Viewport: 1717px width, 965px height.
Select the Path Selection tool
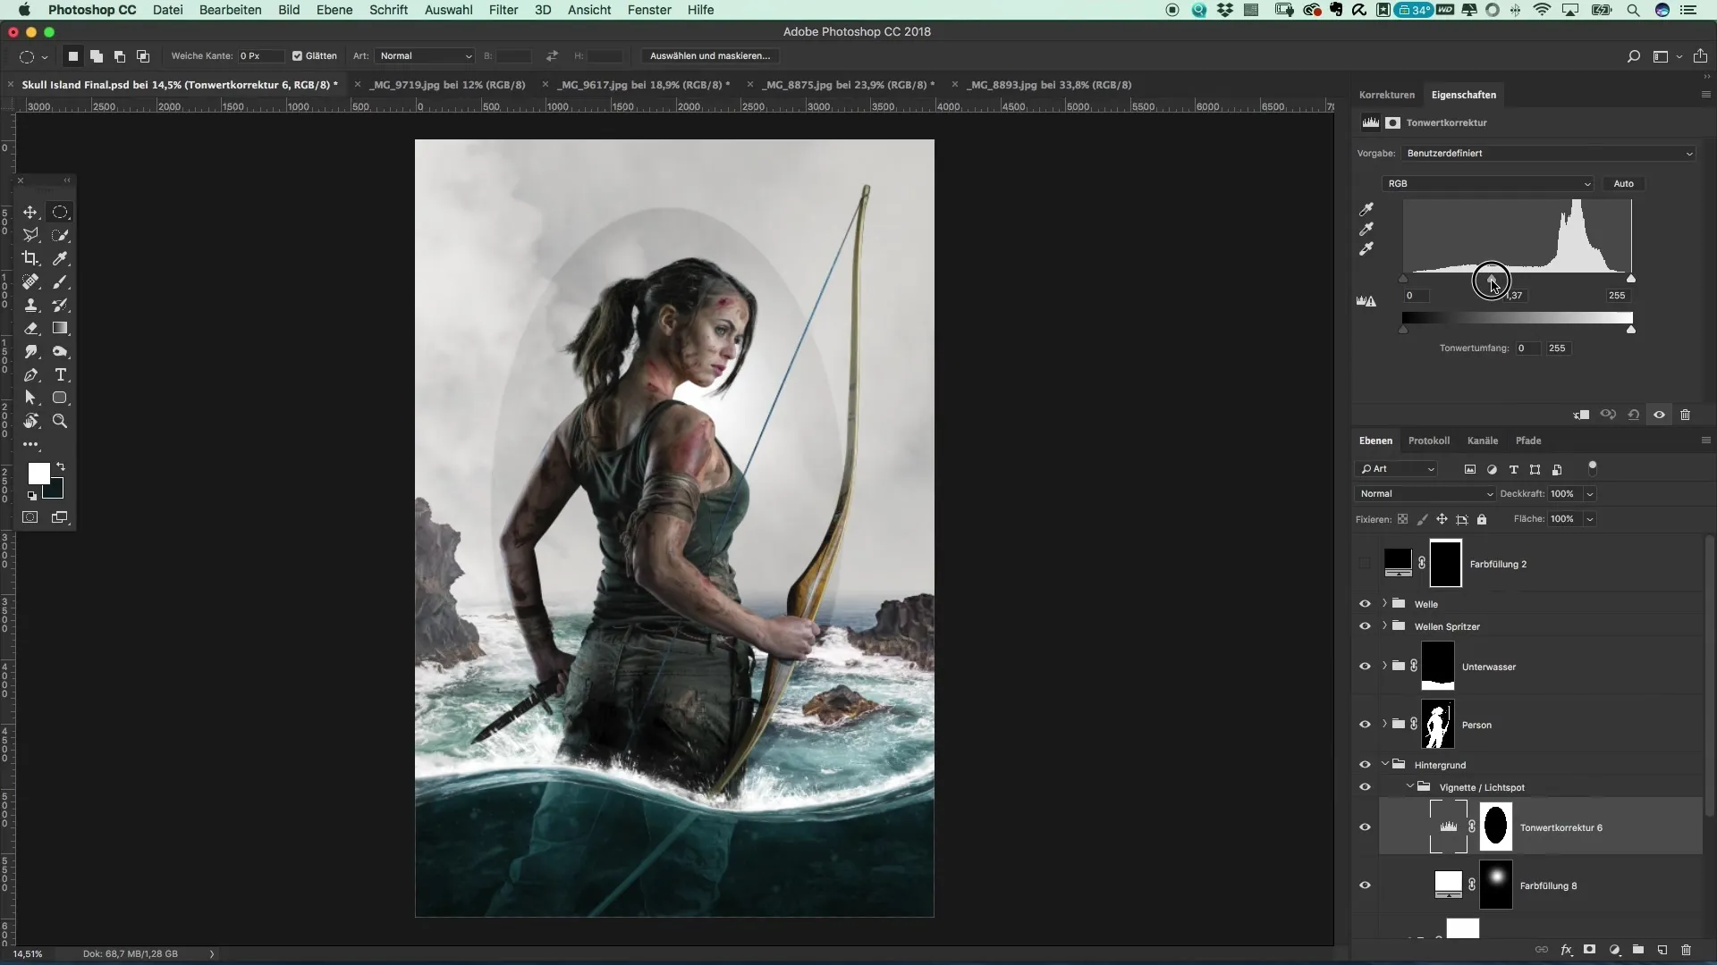click(30, 398)
